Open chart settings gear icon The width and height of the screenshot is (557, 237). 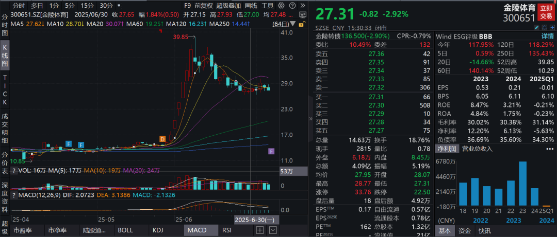tap(281, 6)
